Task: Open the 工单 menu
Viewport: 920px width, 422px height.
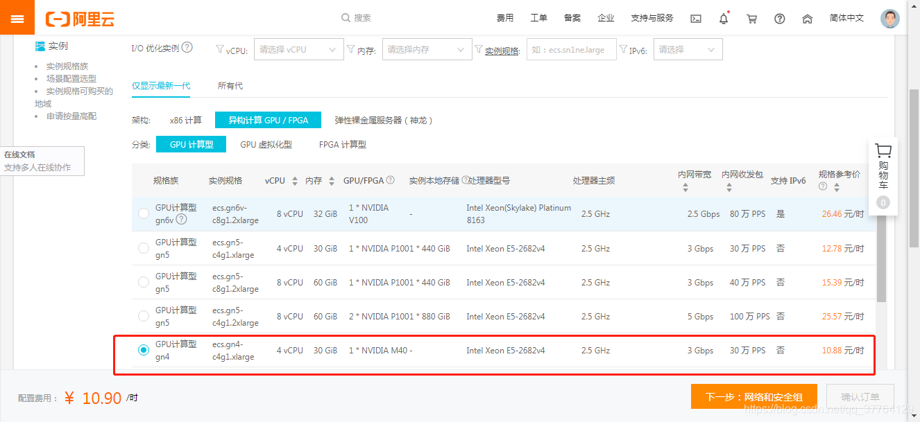Action: coord(539,18)
